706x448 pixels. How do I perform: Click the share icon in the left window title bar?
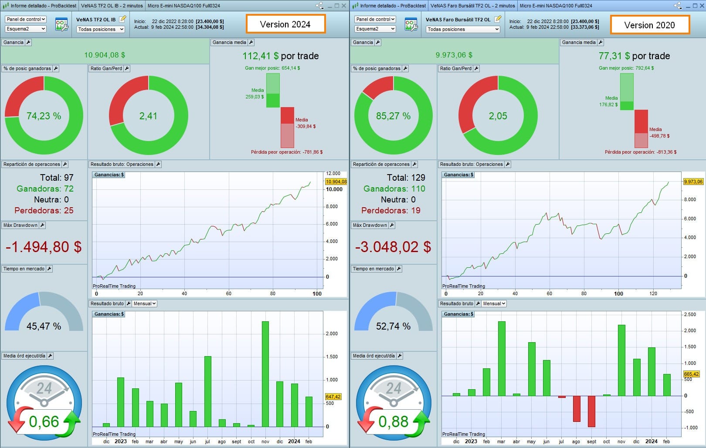click(x=320, y=6)
